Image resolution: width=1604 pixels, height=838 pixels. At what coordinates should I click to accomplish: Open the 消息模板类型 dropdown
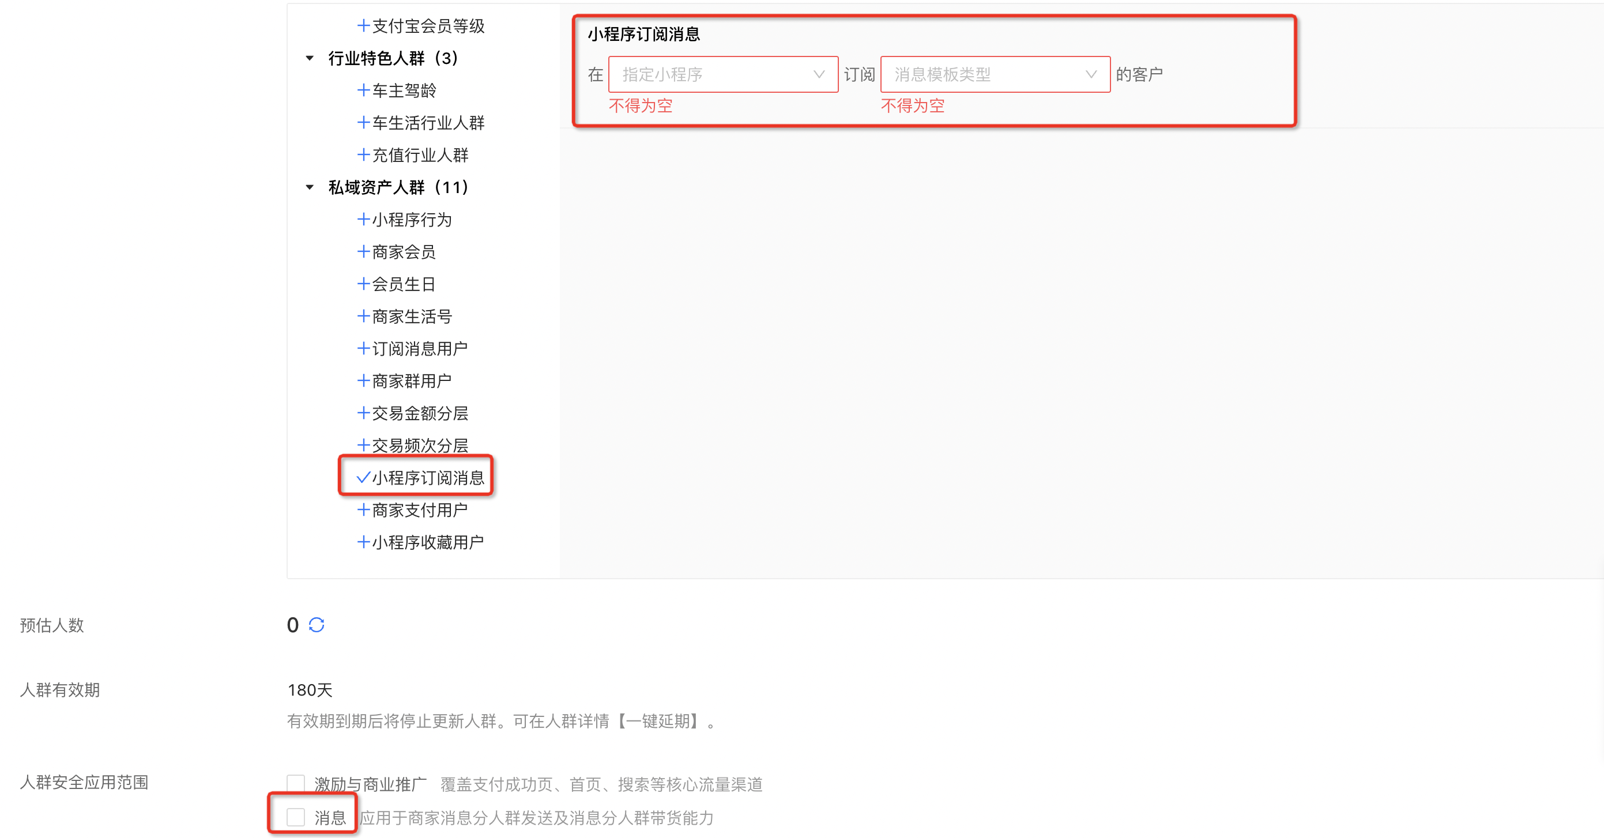[995, 75]
